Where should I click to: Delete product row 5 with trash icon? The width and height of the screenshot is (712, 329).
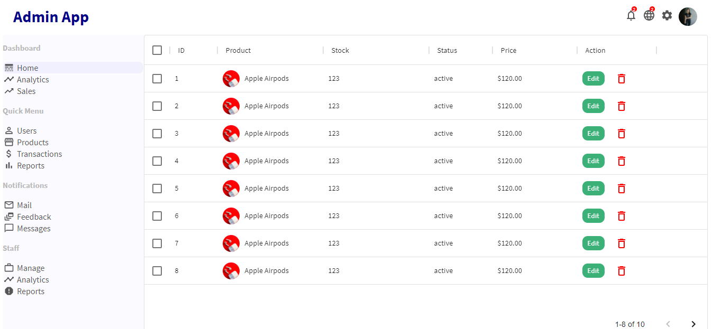(x=622, y=189)
